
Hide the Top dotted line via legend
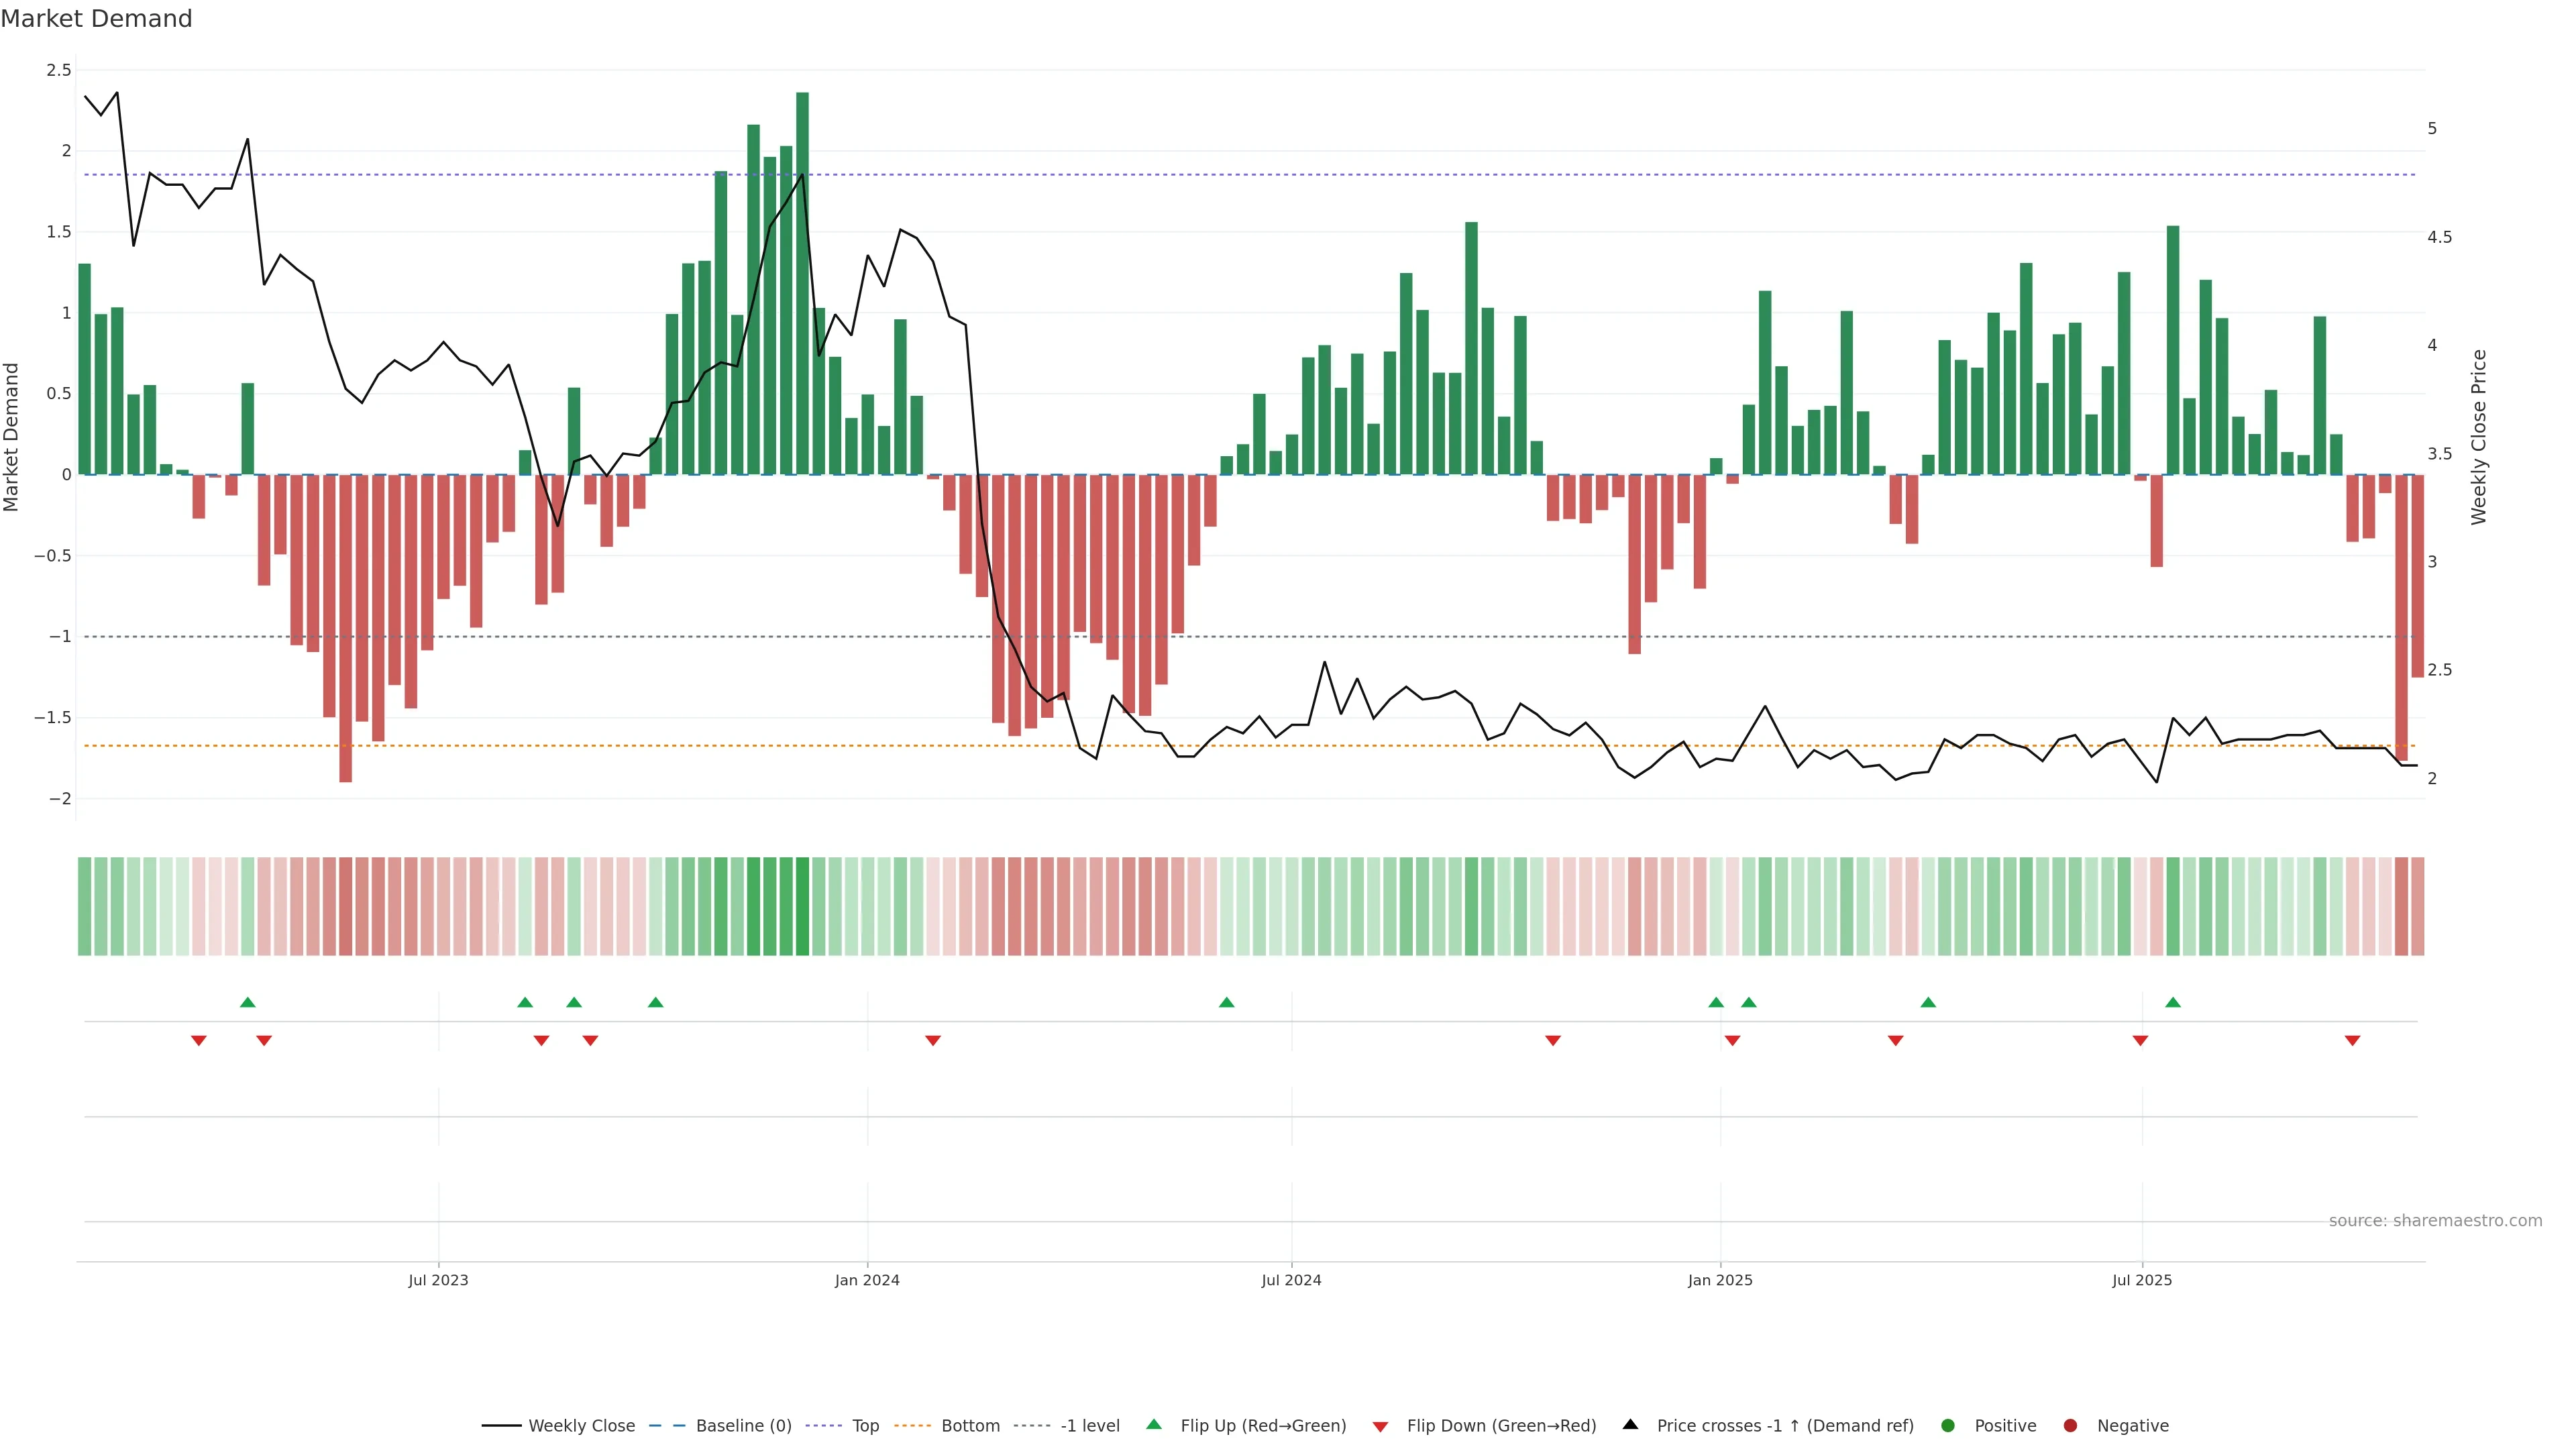pos(865,1425)
